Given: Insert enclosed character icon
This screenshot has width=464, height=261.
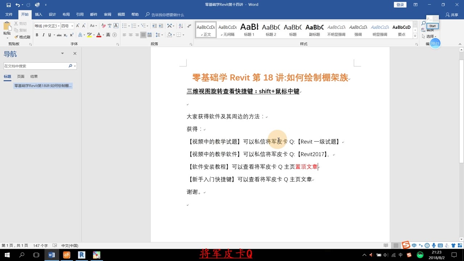Looking at the screenshot, I should point(115,35).
